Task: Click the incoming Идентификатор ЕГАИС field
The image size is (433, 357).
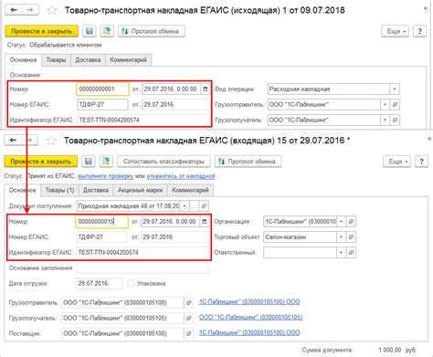Action: (x=143, y=252)
